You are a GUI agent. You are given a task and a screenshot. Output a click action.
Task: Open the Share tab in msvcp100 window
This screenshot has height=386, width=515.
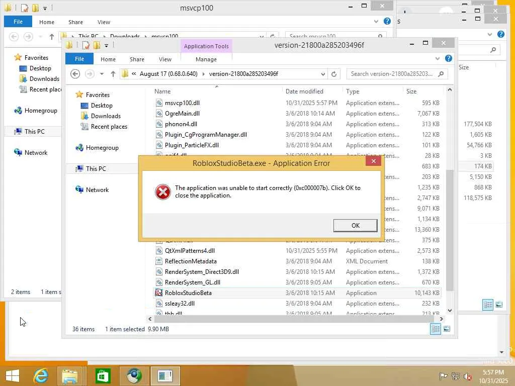point(75,22)
